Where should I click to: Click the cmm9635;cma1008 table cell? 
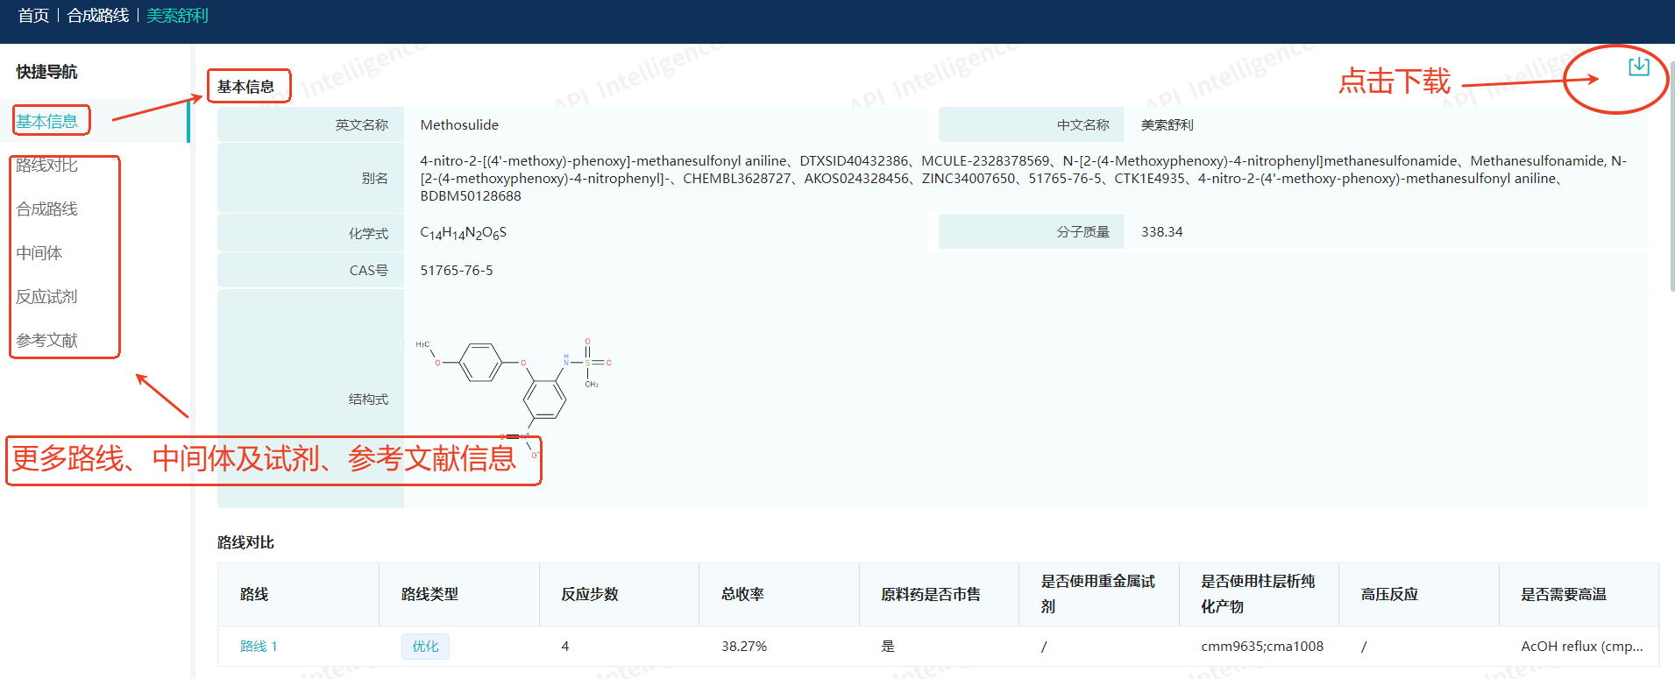point(1262,647)
